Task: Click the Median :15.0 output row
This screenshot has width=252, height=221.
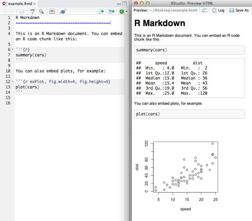Action: (160, 78)
